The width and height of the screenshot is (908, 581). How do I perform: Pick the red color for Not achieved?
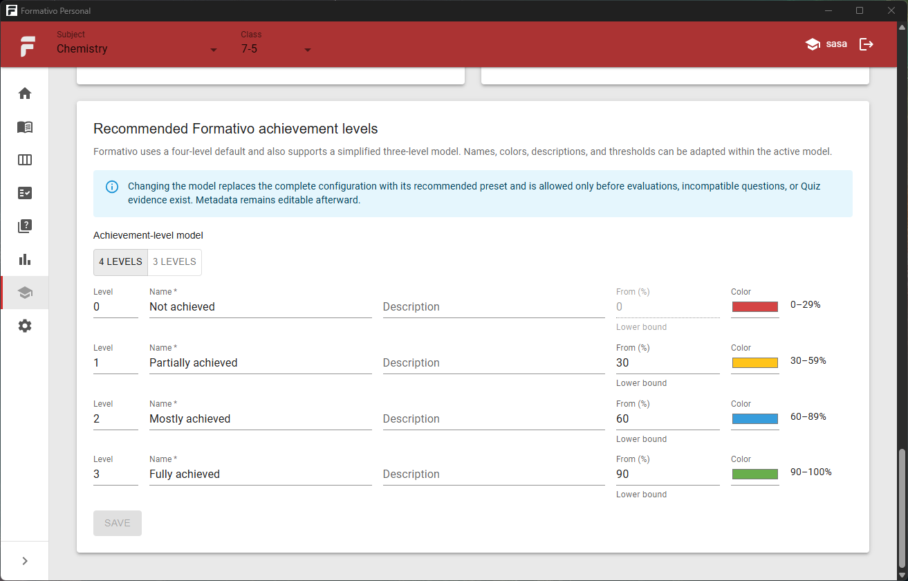[x=755, y=306]
